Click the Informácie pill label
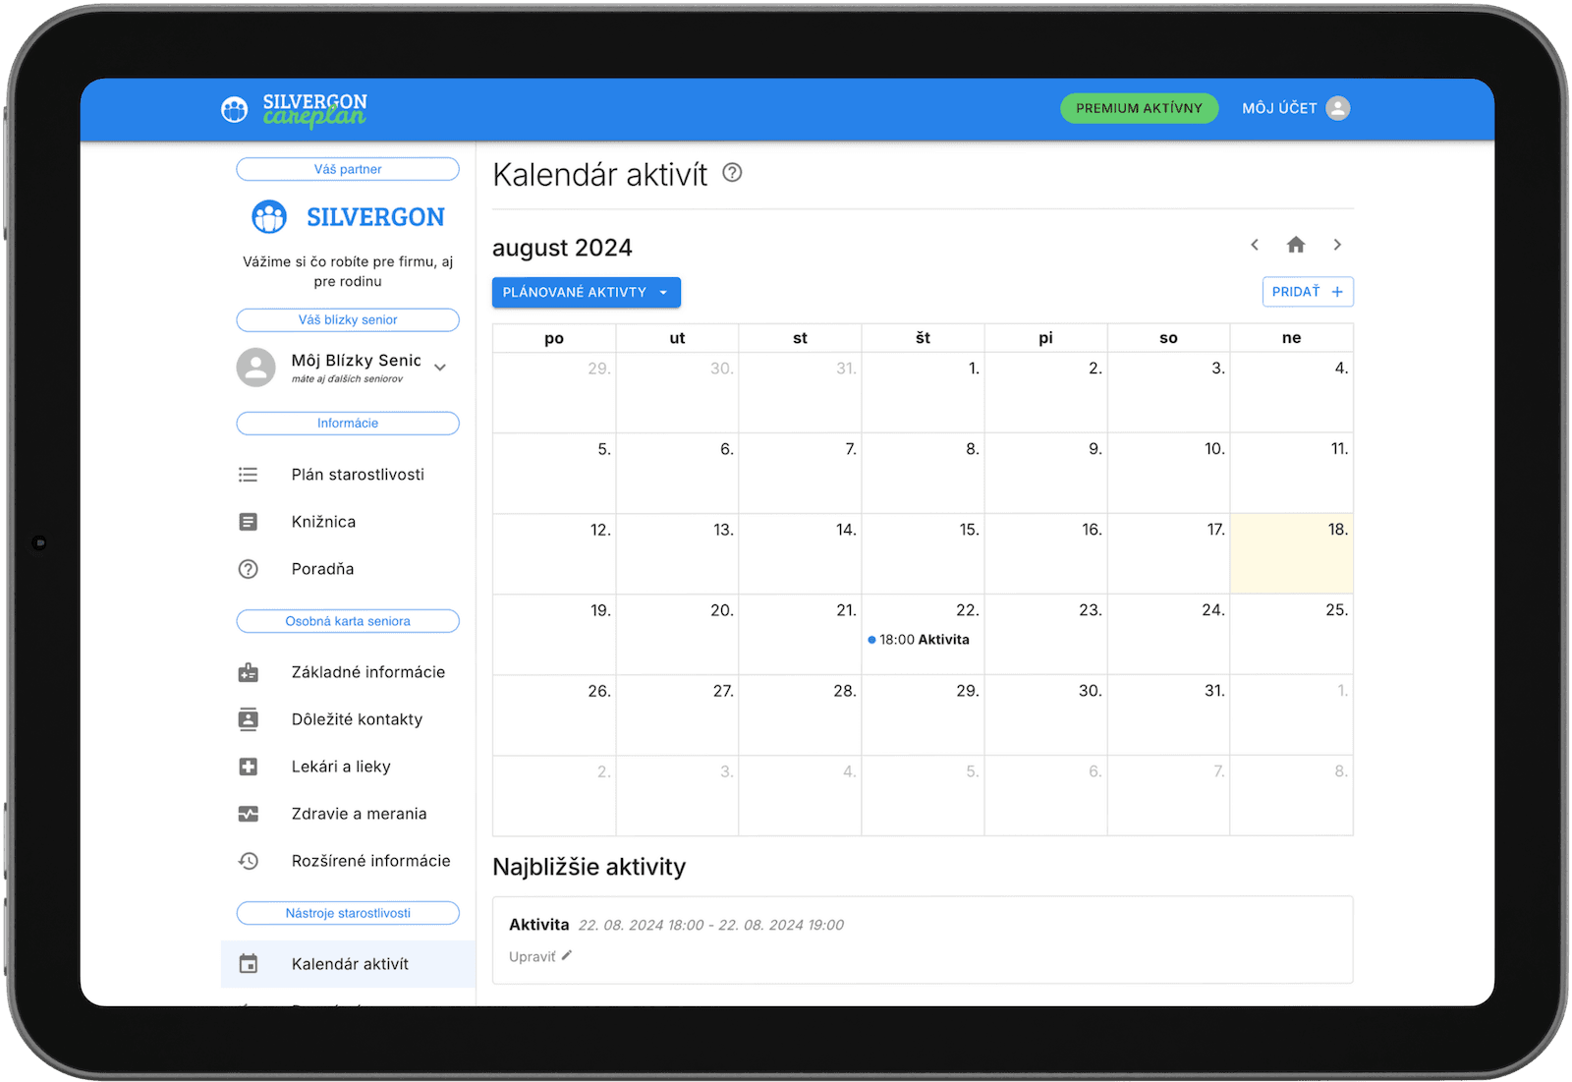 click(x=348, y=423)
